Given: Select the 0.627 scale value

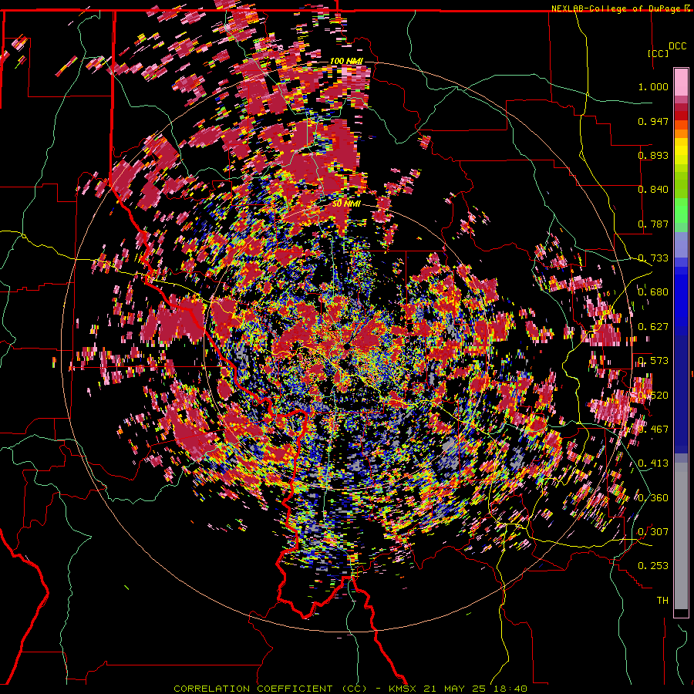Looking at the screenshot, I should (x=653, y=327).
